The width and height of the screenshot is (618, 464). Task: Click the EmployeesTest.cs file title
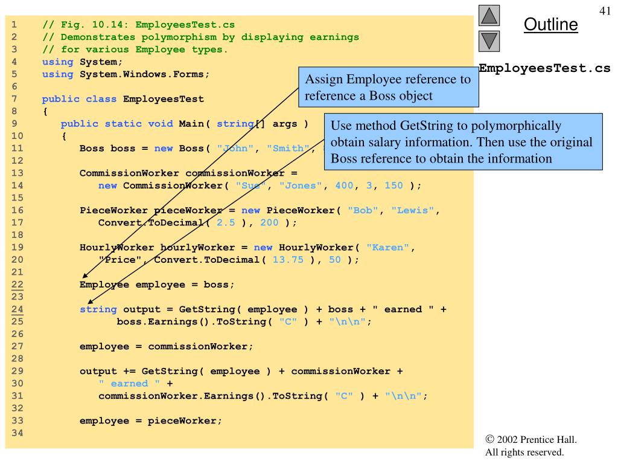click(x=545, y=68)
